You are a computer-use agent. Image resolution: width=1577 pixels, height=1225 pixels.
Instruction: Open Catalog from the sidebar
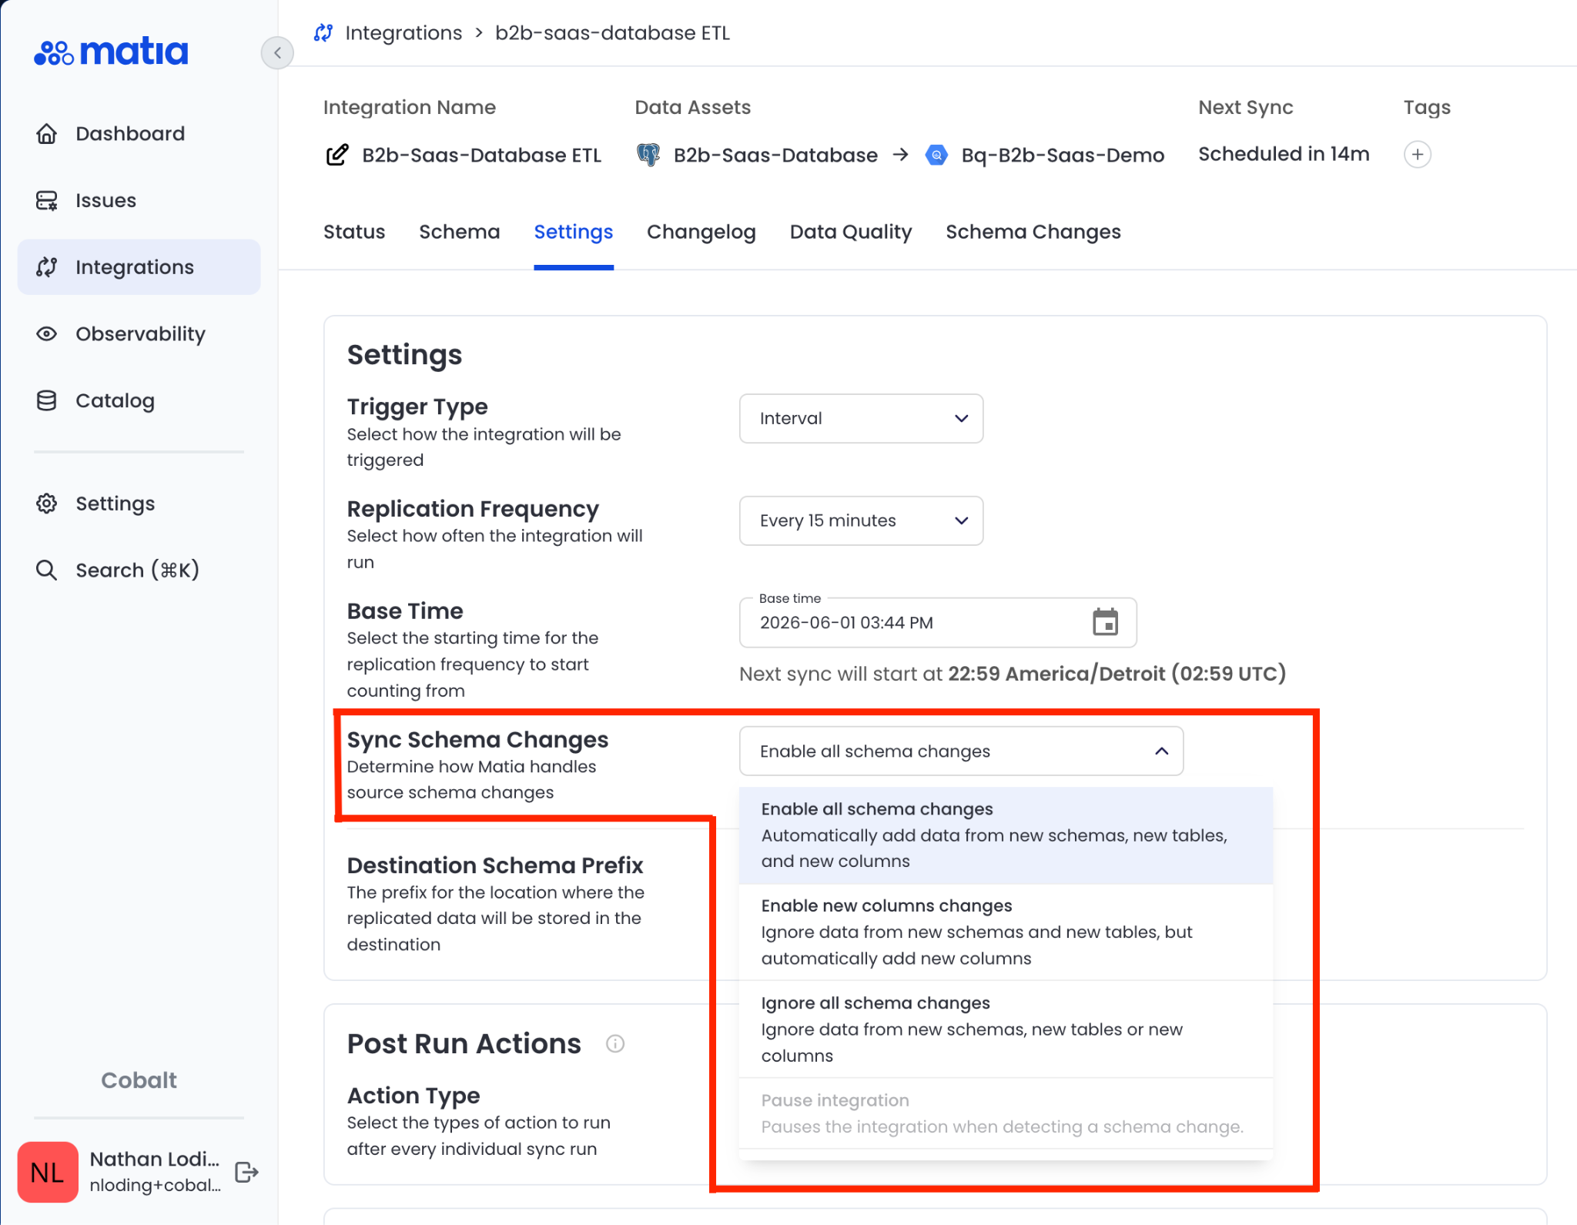click(x=139, y=401)
